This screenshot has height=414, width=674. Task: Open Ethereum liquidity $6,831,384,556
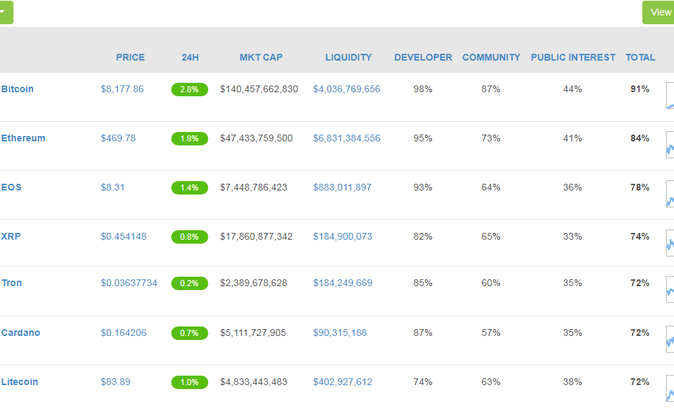(x=346, y=138)
